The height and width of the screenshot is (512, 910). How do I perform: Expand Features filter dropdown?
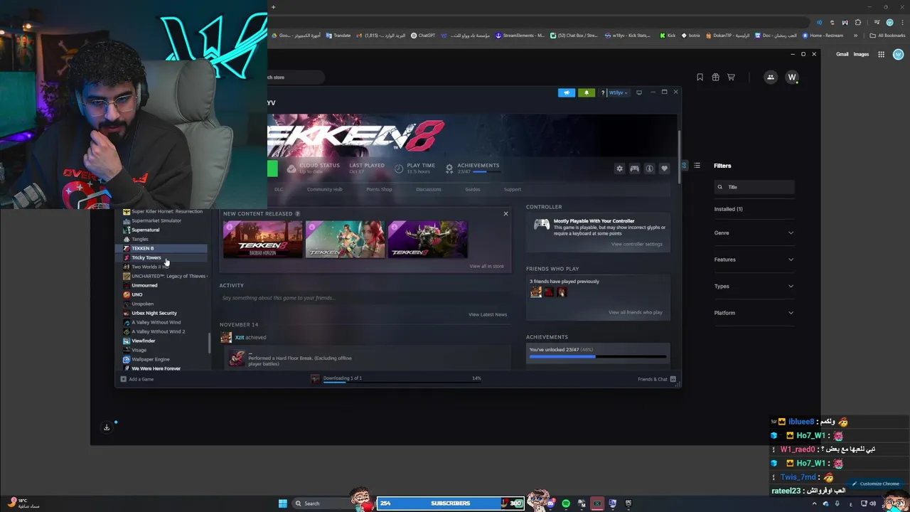(754, 260)
